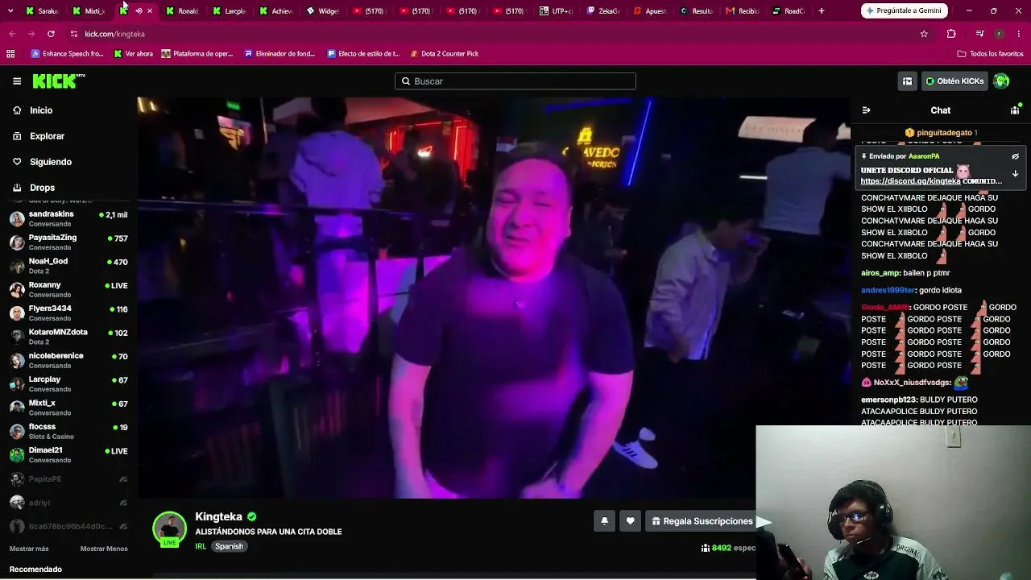
Task: Open the browser extensions puzzle icon
Action: (951, 34)
